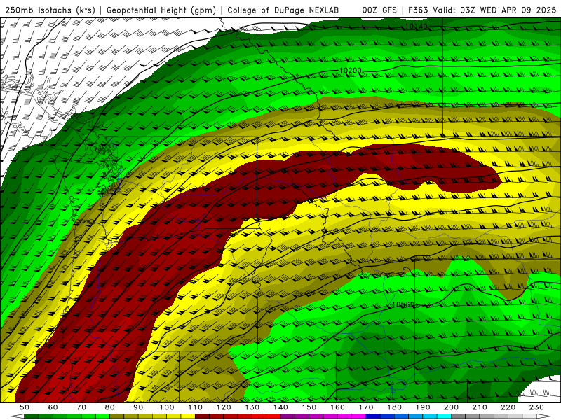The height and width of the screenshot is (420, 561).
Task: Click the 50 knot color scale label
Action: pyautogui.click(x=25, y=407)
